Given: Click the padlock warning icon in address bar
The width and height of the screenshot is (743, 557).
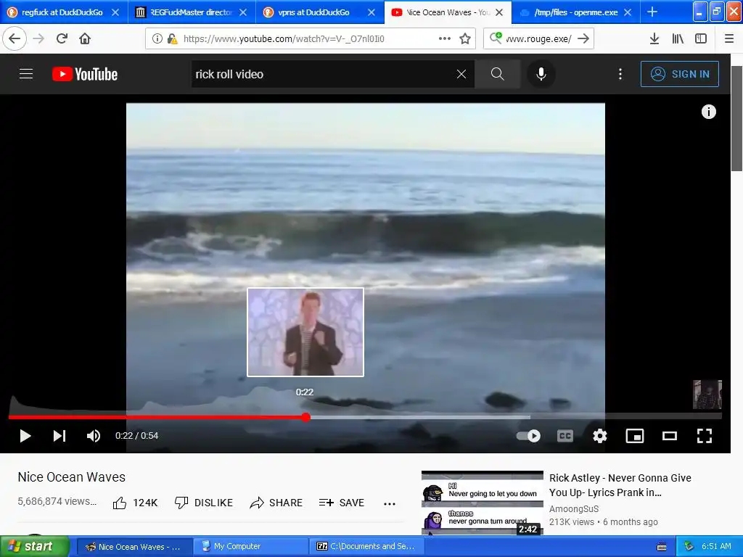Looking at the screenshot, I should coord(173,38).
